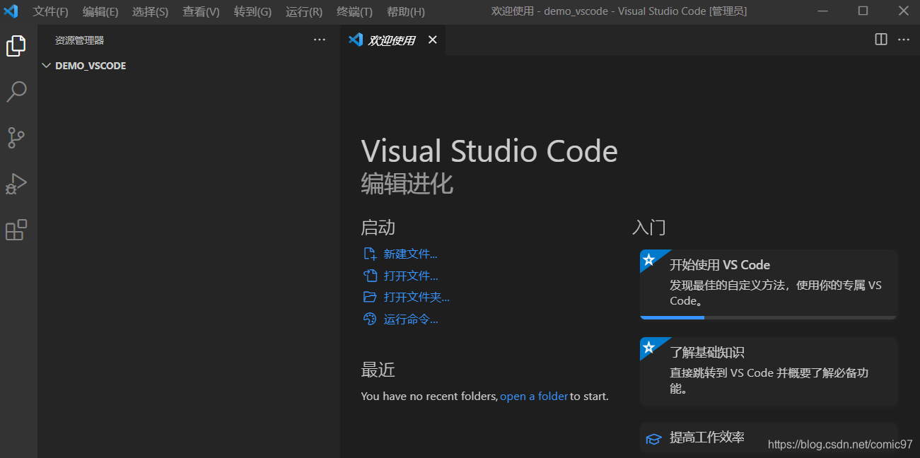
Task: Click the 入门 section heading
Action: click(649, 227)
